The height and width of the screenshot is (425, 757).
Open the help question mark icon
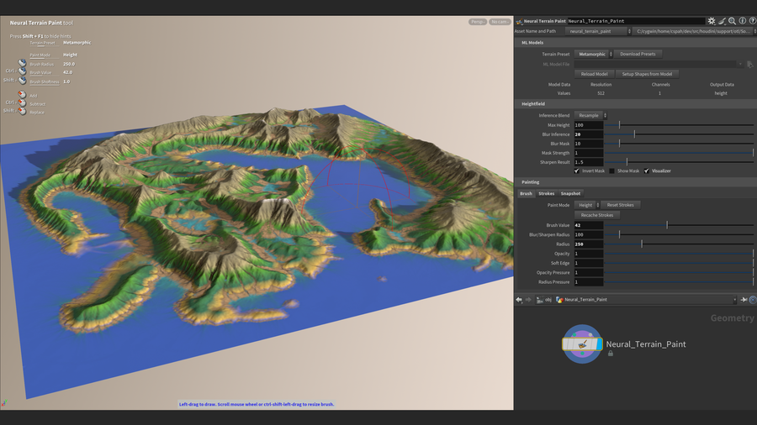752,20
